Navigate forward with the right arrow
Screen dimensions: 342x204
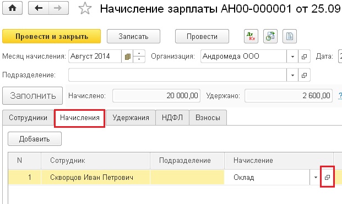[x=58, y=8]
